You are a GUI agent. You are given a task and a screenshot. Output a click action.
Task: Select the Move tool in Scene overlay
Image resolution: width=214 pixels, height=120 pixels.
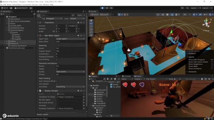tap(91, 23)
